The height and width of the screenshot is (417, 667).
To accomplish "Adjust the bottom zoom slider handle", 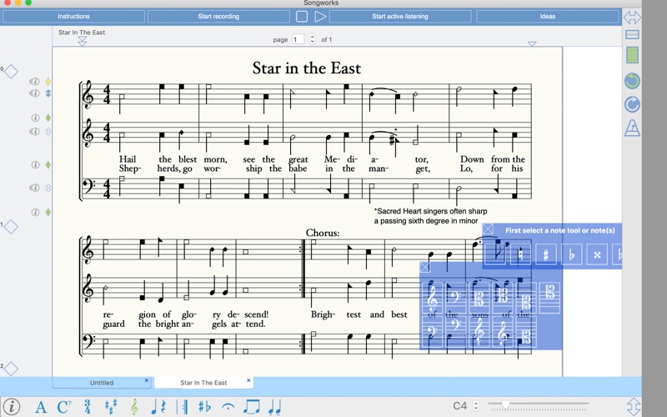I will coord(505,404).
